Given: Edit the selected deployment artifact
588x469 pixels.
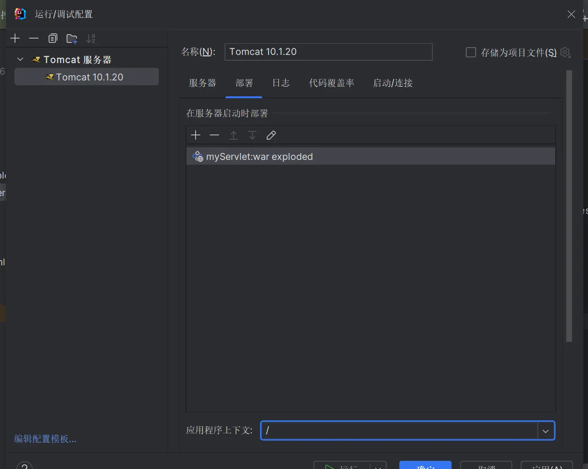Looking at the screenshot, I should pyautogui.click(x=271, y=135).
